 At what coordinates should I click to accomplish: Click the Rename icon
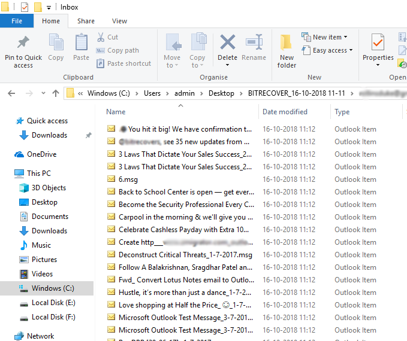click(x=254, y=42)
